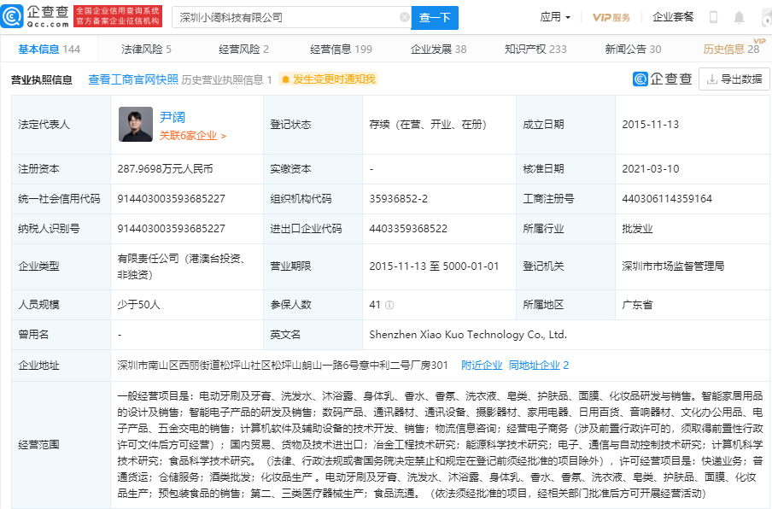Click the Qcc.com logo icon
The height and width of the screenshot is (509, 772).
[12, 16]
